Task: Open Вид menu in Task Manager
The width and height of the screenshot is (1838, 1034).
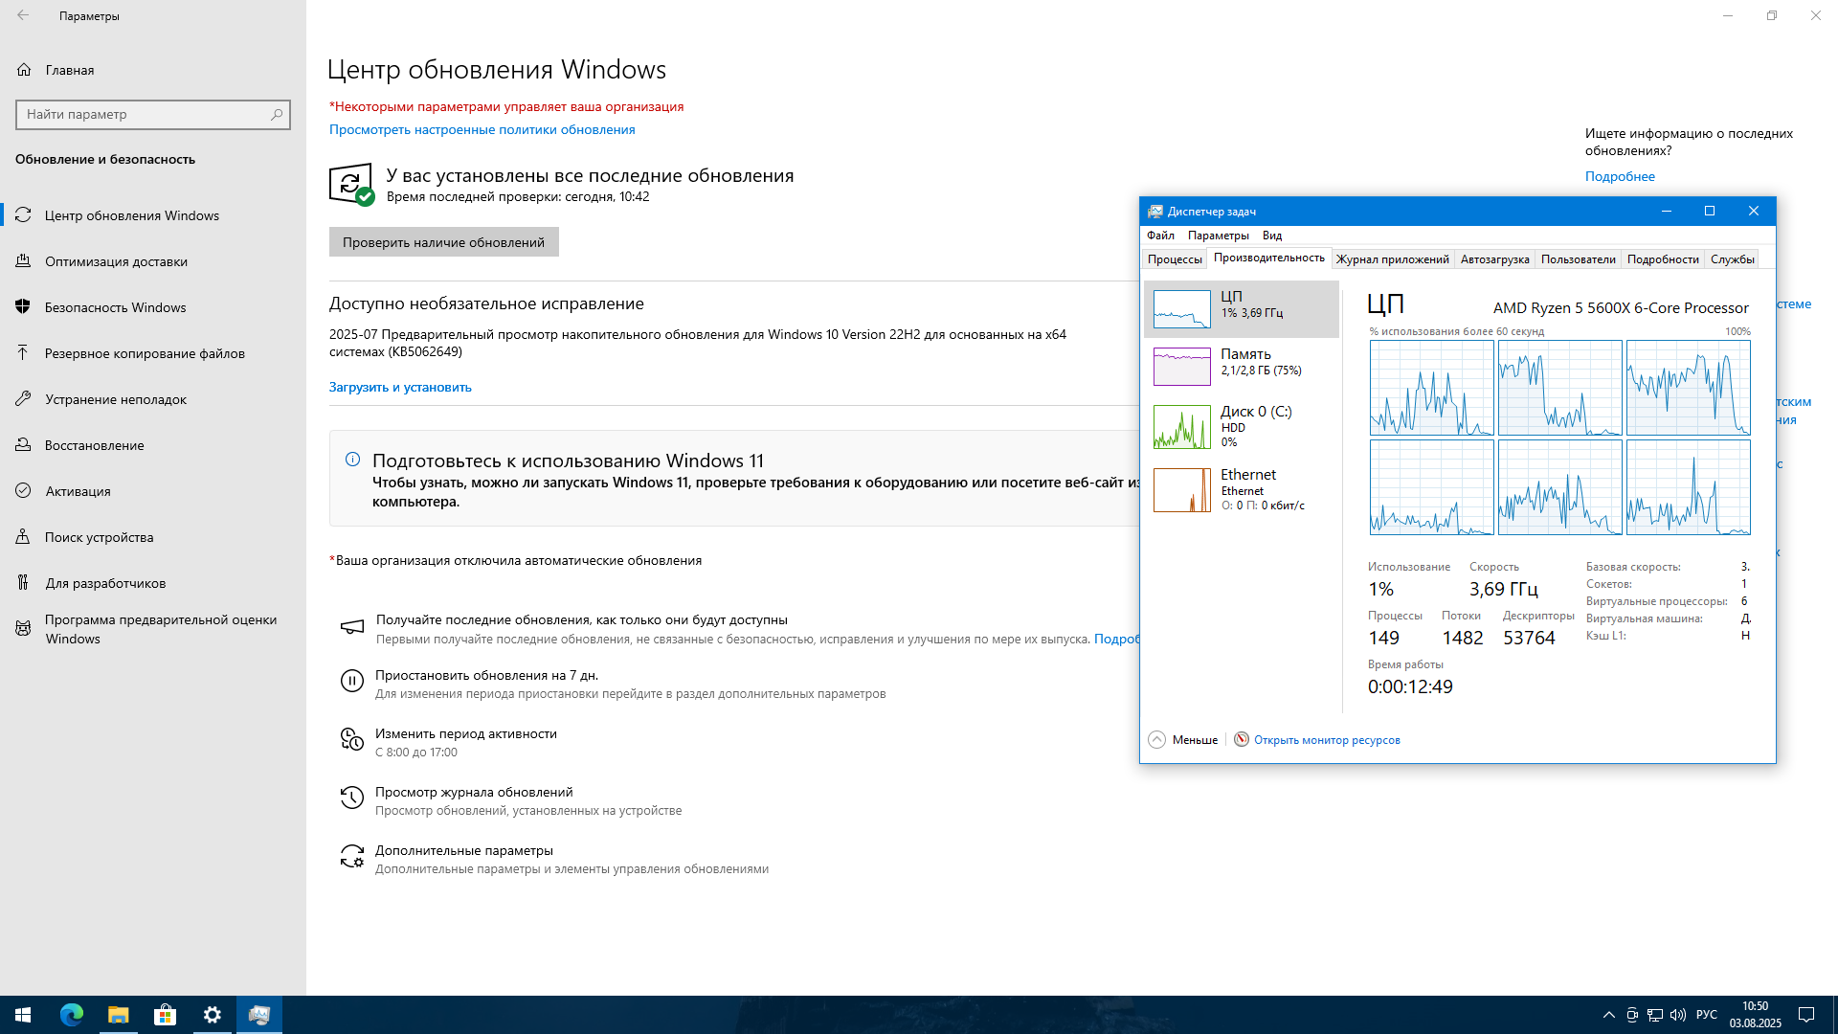Action: 1271,236
